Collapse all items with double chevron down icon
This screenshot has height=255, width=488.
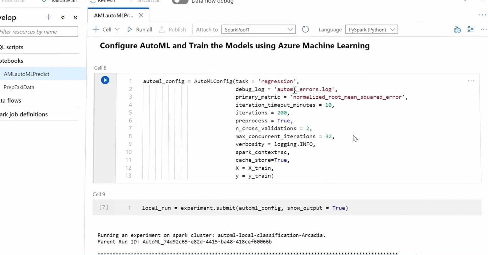63,17
